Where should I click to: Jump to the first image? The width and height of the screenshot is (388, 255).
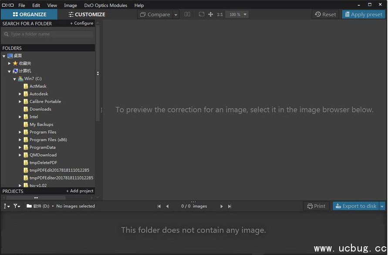(x=159, y=206)
